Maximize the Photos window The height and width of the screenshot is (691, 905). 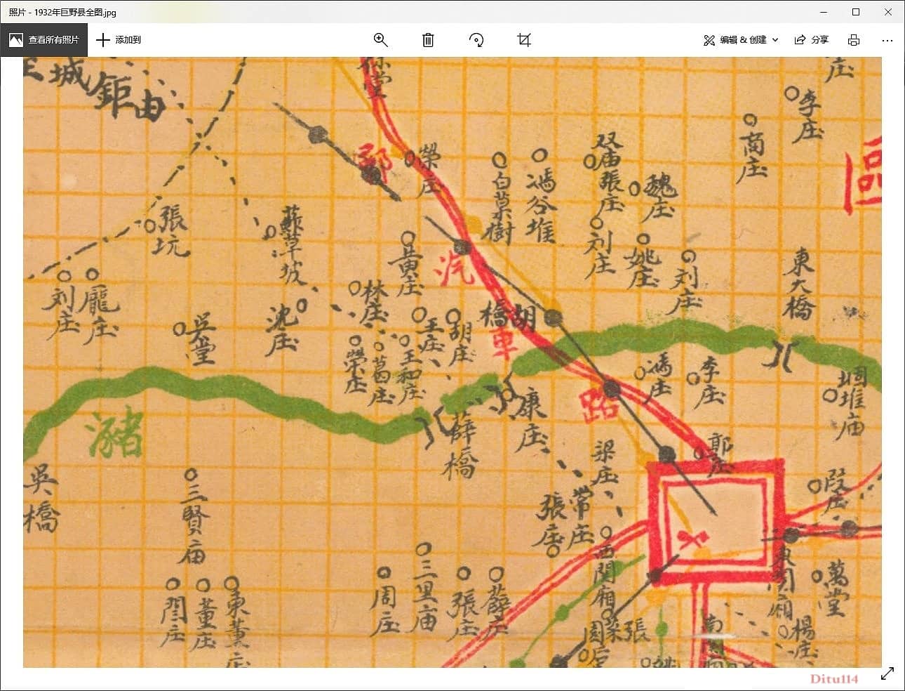(x=856, y=12)
